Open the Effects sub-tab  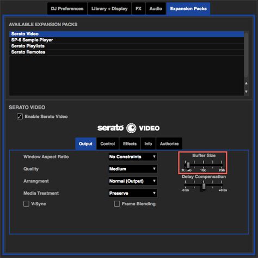(130, 143)
